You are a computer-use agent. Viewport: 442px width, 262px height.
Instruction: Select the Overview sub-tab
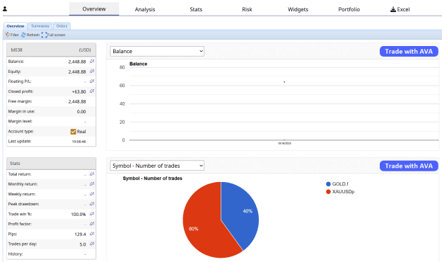pos(16,26)
